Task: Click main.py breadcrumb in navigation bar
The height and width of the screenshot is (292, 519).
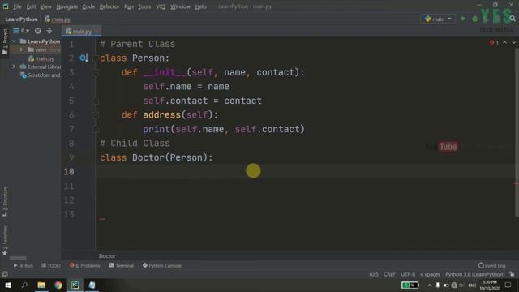Action: coord(58,19)
